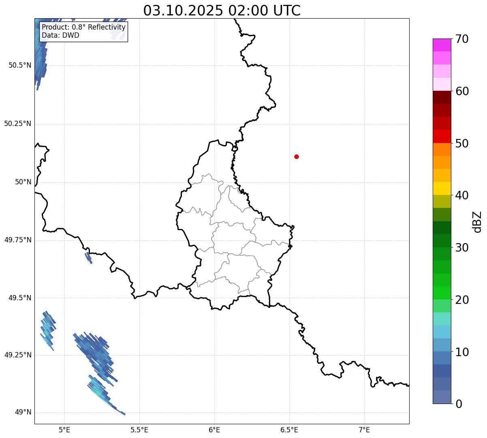Pick the slate-blue swatch at colorbar bottom

coord(442,397)
